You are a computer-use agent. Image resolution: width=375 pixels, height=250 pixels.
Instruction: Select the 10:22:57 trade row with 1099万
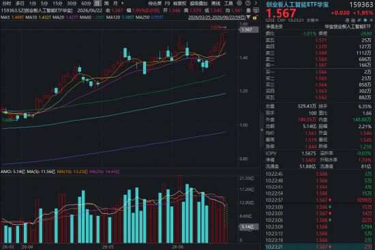(x=319, y=200)
